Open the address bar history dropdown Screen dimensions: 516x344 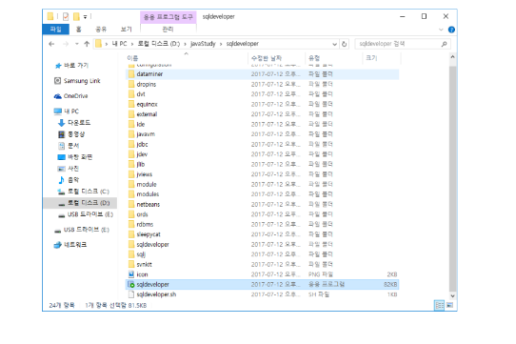[335, 44]
